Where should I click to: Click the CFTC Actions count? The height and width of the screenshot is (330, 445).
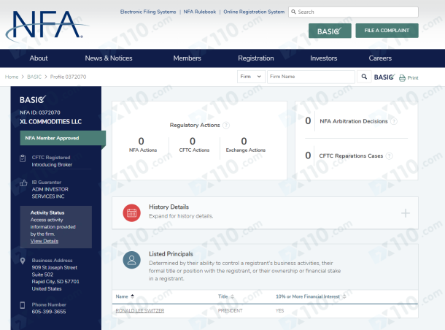tap(193, 141)
